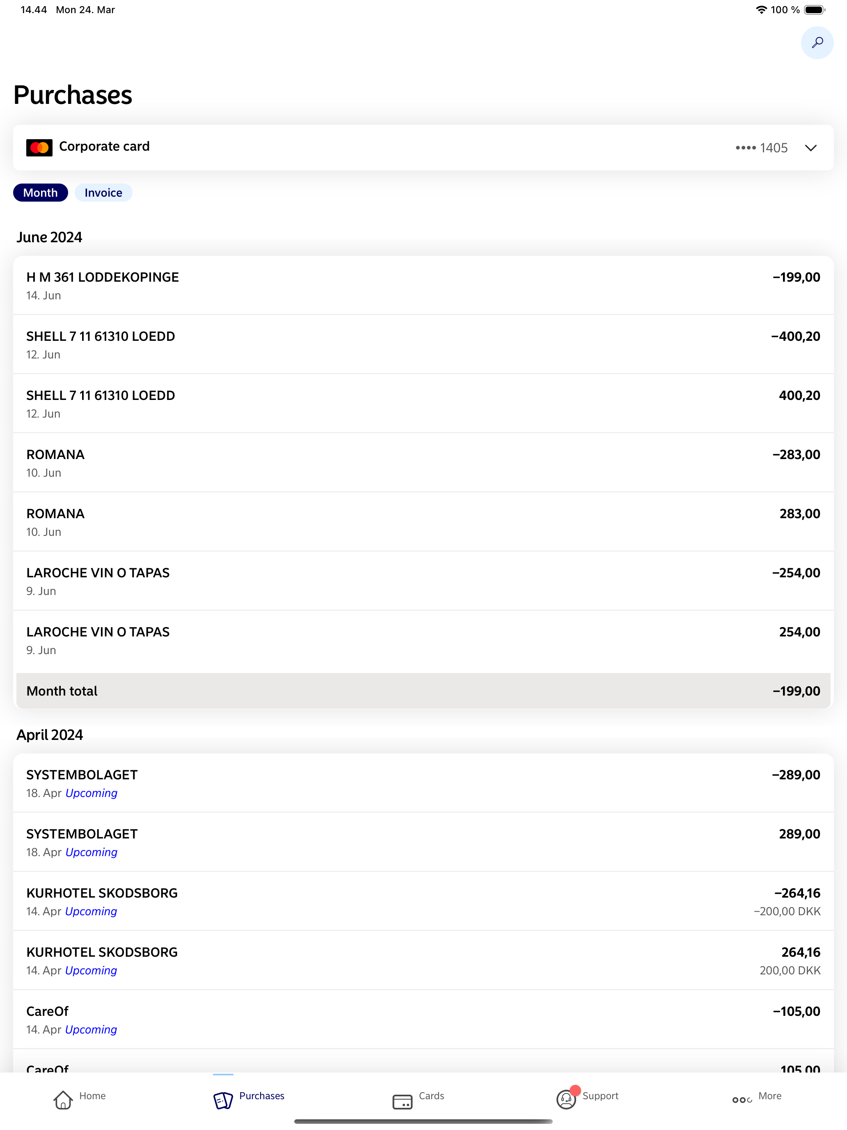The width and height of the screenshot is (847, 1130).
Task: Tap the June Month total row
Action: (x=423, y=691)
